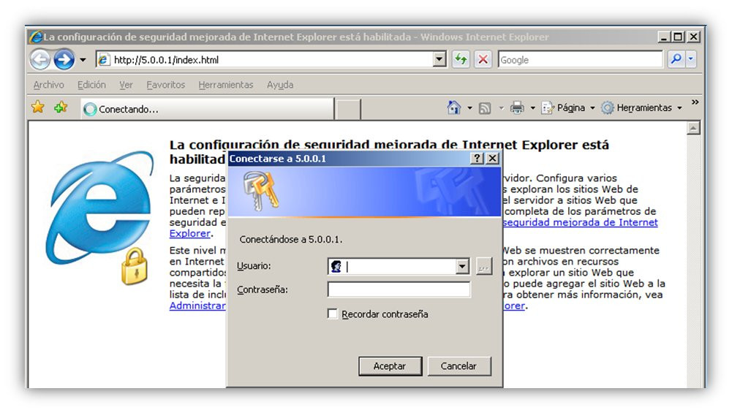Click the Print icon
The image size is (732, 413).
(517, 107)
